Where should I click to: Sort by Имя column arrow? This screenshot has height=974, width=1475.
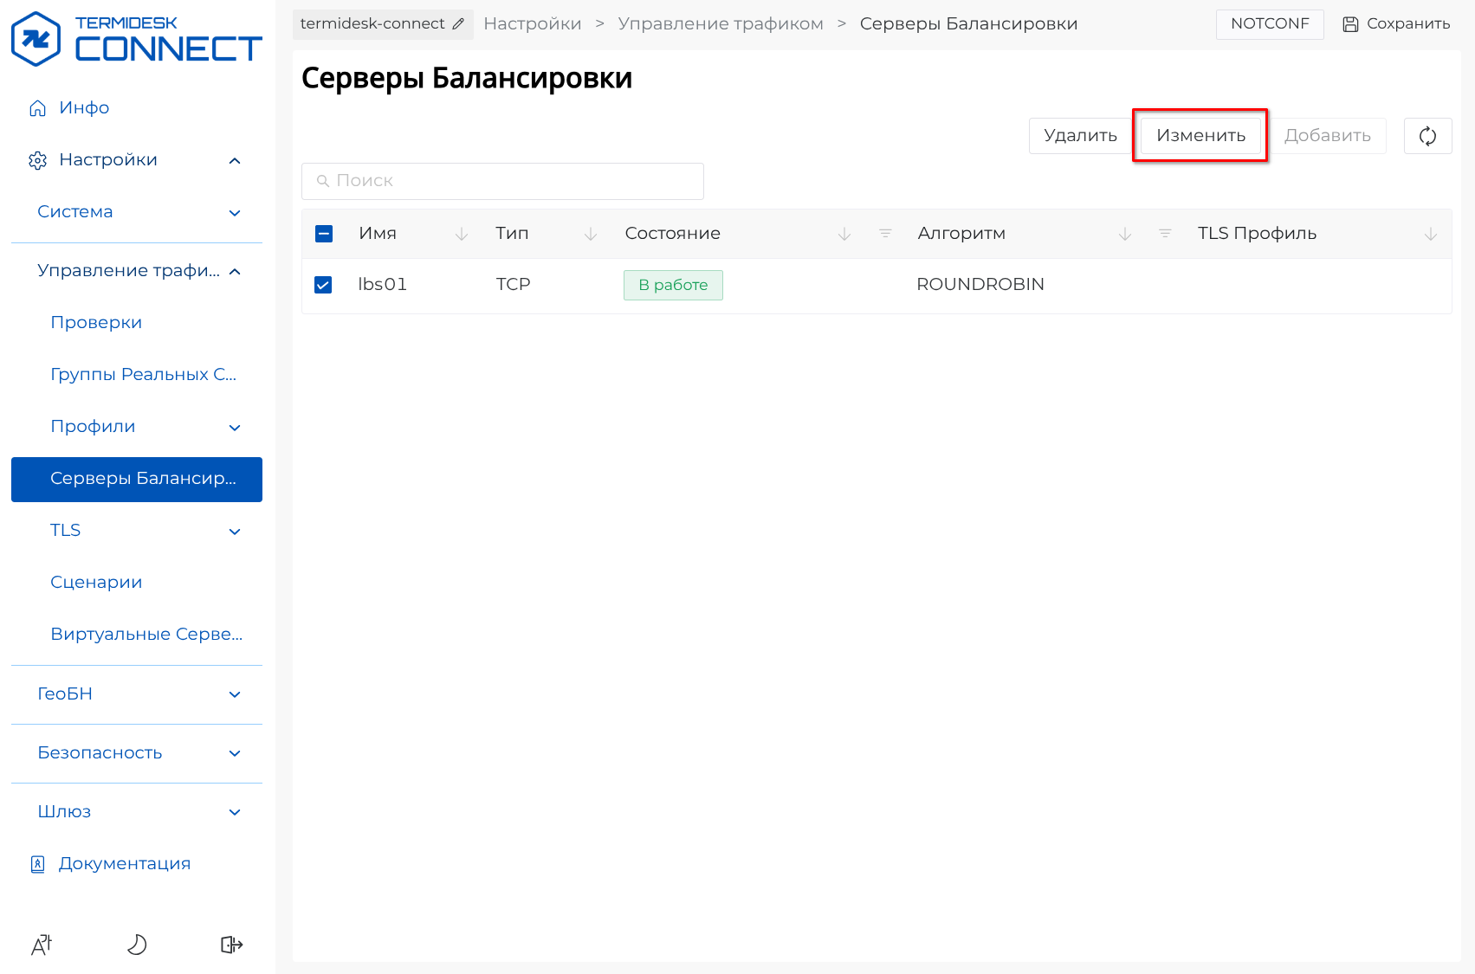462,234
